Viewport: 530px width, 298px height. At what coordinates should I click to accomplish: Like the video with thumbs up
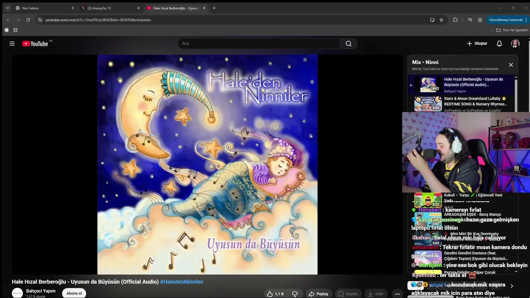click(x=275, y=294)
